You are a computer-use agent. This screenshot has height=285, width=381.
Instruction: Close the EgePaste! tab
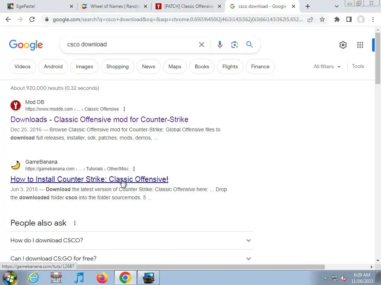coord(71,7)
